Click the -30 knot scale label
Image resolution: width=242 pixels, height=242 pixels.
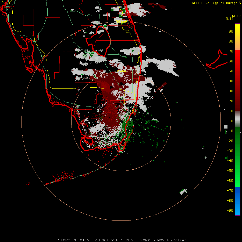click(230, 151)
